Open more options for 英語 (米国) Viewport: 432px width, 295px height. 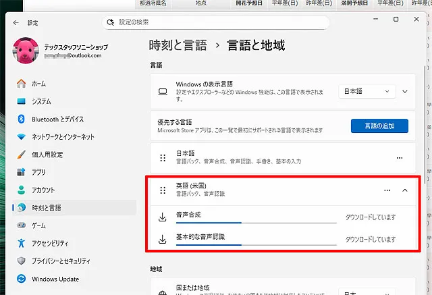[387, 190]
